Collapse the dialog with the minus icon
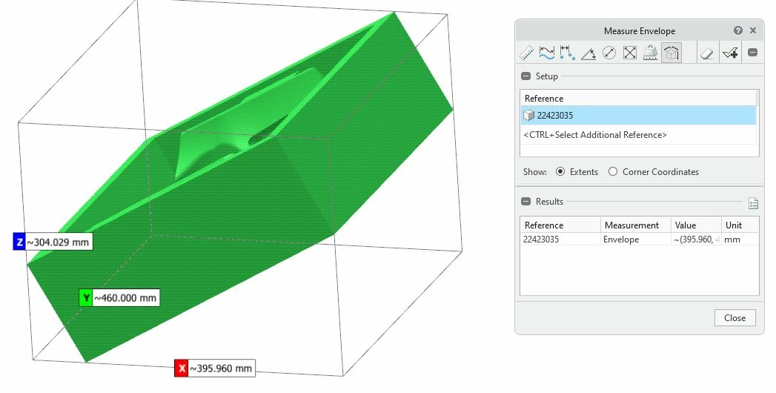776x393 pixels. tap(752, 52)
